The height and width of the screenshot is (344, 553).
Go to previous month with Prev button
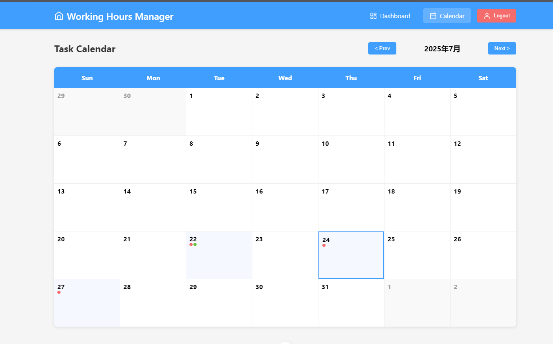pyautogui.click(x=382, y=48)
